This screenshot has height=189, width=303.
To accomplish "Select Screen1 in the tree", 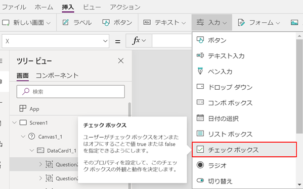I will pyautogui.click(x=38, y=123).
